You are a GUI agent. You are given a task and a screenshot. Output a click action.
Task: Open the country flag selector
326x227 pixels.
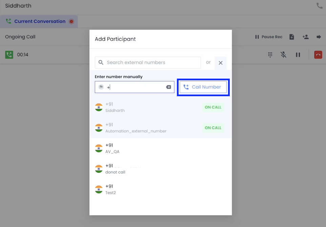[101, 87]
